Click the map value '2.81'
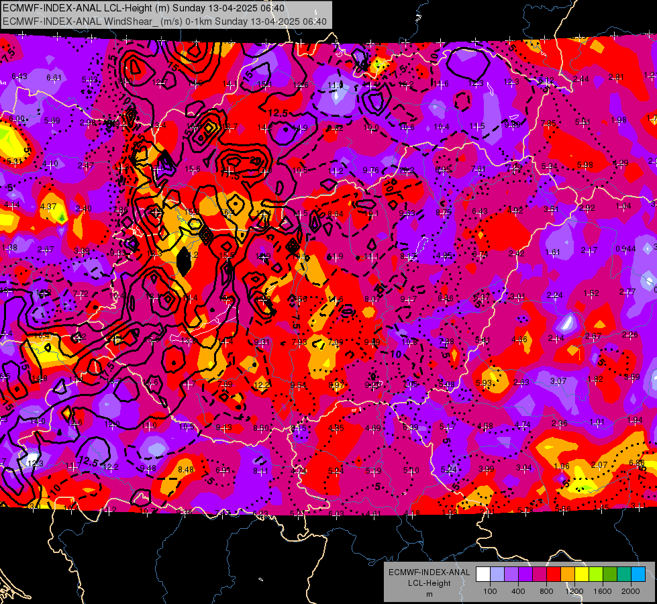 tap(616, 77)
